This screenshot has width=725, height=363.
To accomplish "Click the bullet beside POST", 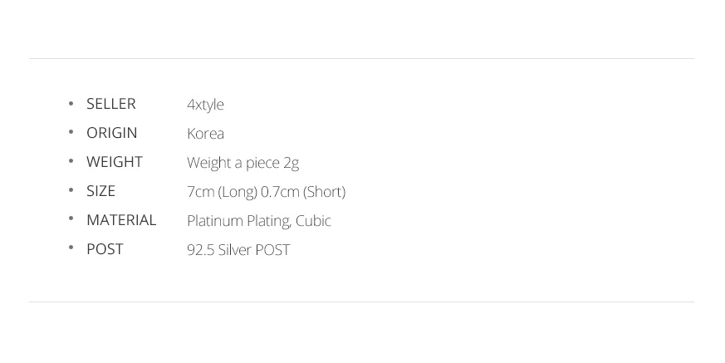I will click(71, 248).
